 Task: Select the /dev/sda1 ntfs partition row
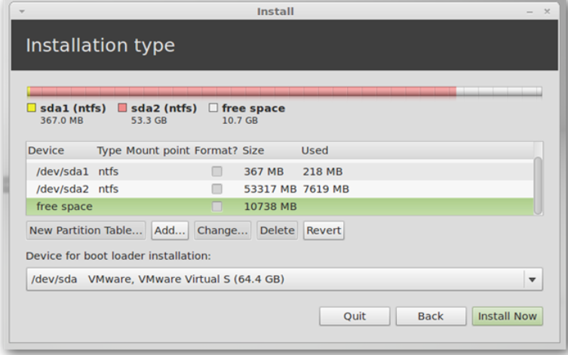click(280, 171)
